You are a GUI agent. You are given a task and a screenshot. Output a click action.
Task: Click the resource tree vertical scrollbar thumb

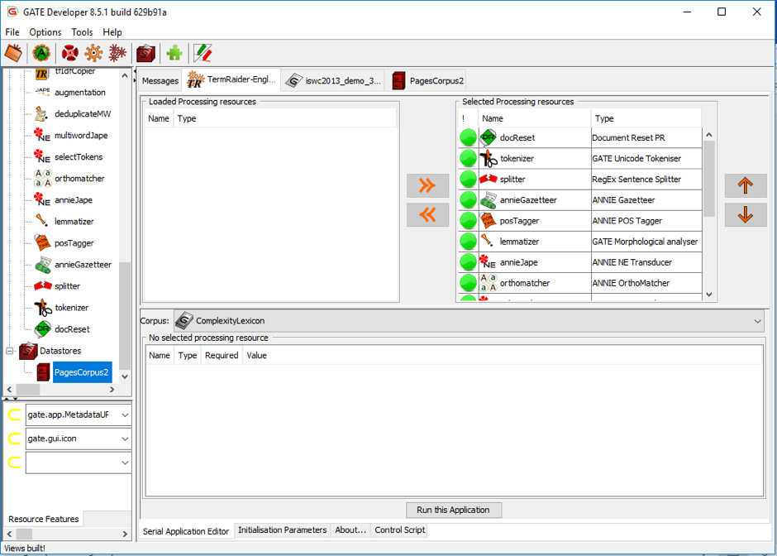pyautogui.click(x=125, y=315)
